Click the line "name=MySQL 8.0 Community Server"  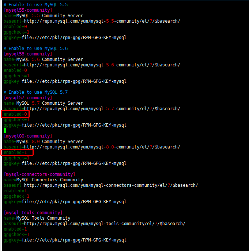pos(43,142)
